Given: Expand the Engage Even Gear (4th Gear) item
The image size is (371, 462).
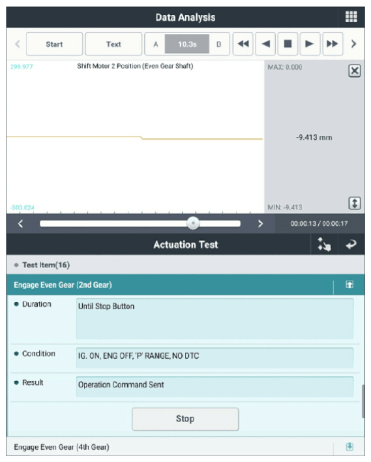Looking at the screenshot, I should coord(349,446).
